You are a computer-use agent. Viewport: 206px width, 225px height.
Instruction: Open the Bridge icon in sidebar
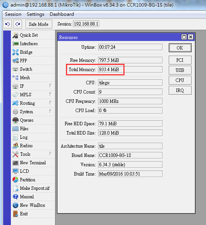click(x=16, y=52)
